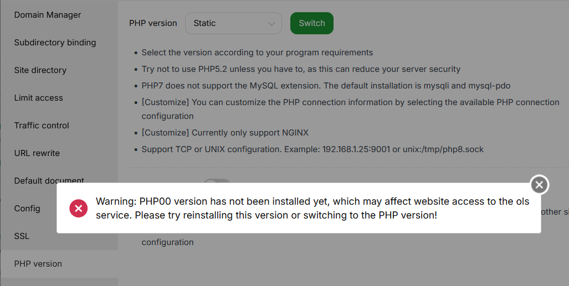Go to Subdirectory binding settings
This screenshot has width=569, height=286.
pos(55,43)
